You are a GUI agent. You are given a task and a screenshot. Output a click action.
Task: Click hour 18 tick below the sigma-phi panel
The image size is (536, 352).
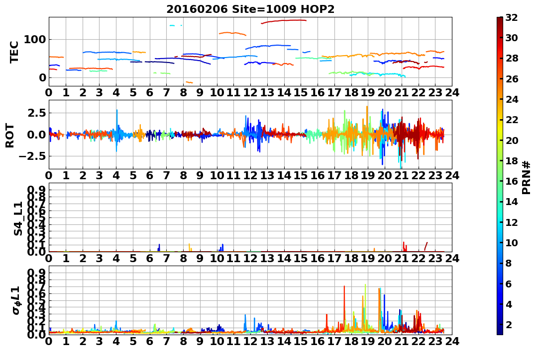click(351, 341)
